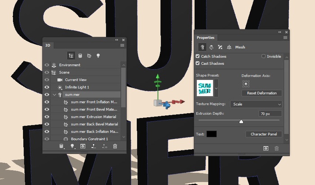Open Coordinates tab in Properties panel
Viewport: 315px width, 185px height.
point(229,47)
